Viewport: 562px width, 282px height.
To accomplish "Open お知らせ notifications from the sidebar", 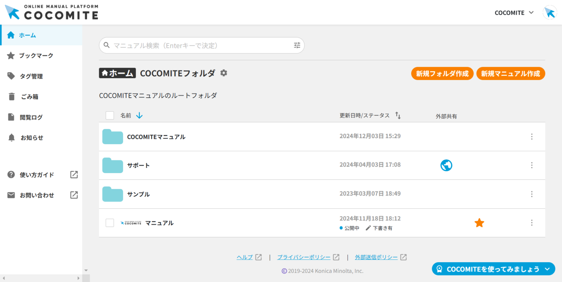I will pos(31,137).
